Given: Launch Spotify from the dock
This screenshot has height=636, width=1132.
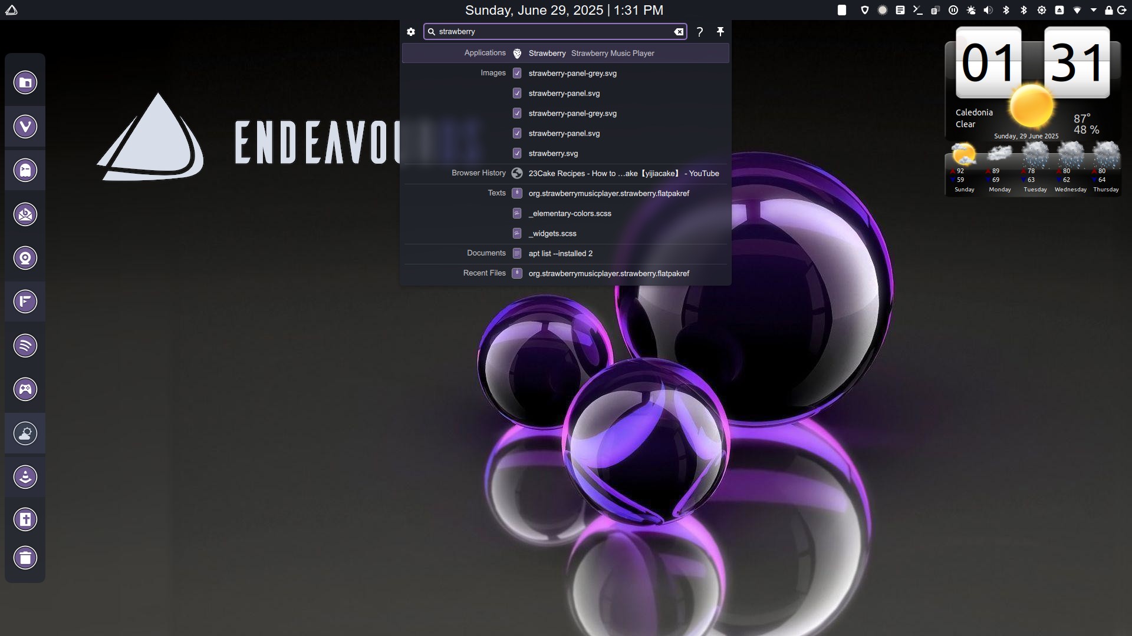Looking at the screenshot, I should tap(25, 346).
